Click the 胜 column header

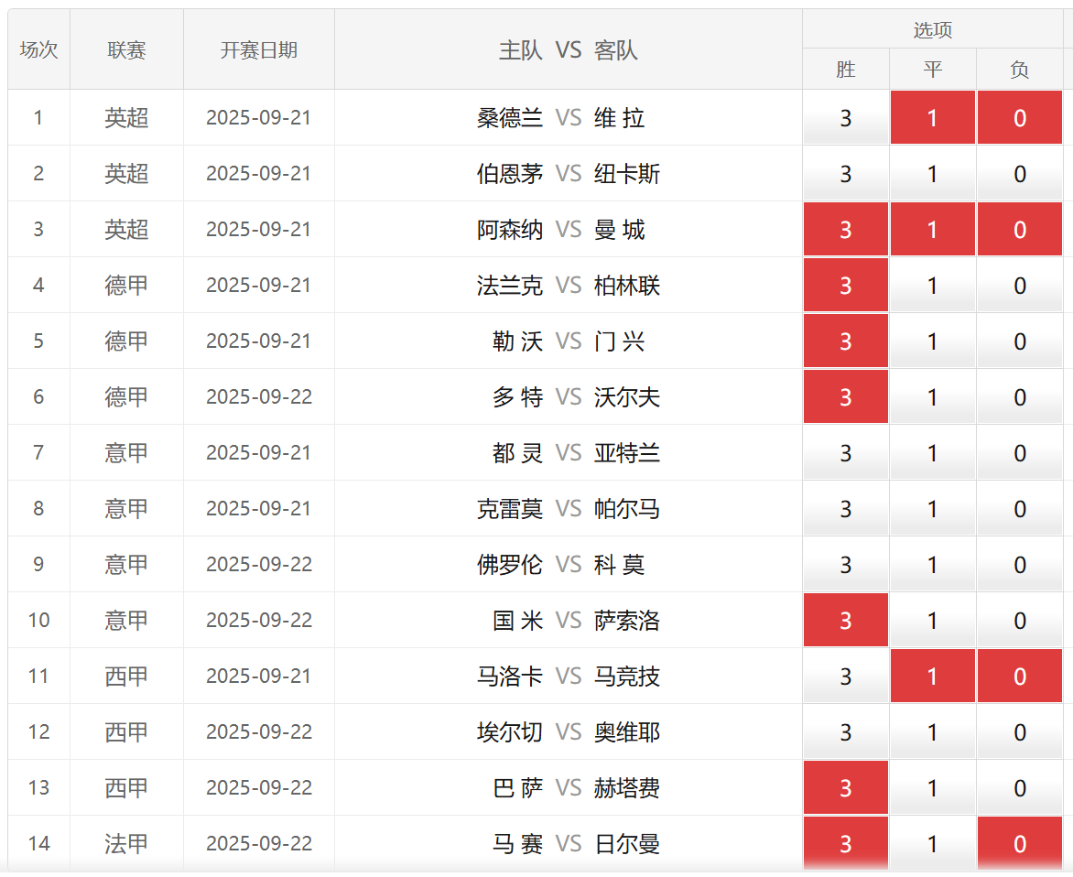click(845, 70)
